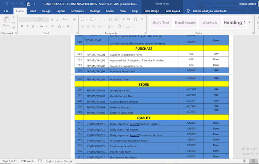The width and height of the screenshot is (259, 164).
Task: Open the Font Color dropdown arrow
Action: (72, 27)
